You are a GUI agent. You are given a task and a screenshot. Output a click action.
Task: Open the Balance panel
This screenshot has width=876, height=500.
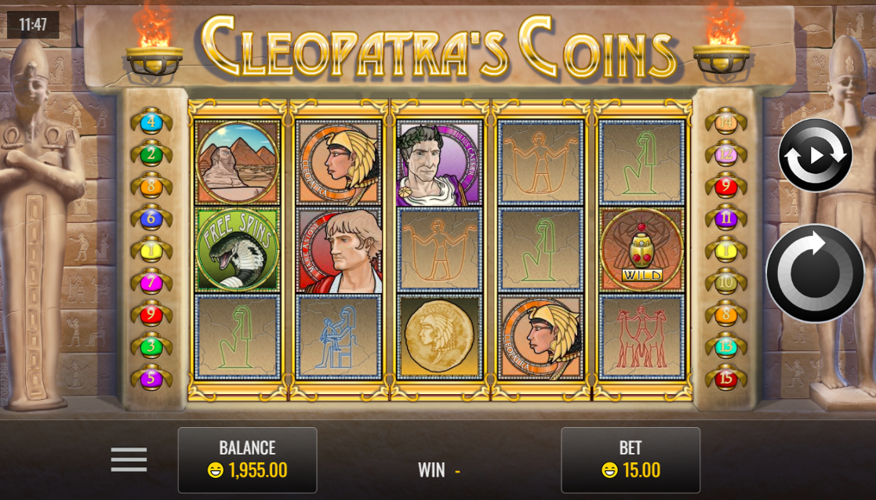(248, 460)
